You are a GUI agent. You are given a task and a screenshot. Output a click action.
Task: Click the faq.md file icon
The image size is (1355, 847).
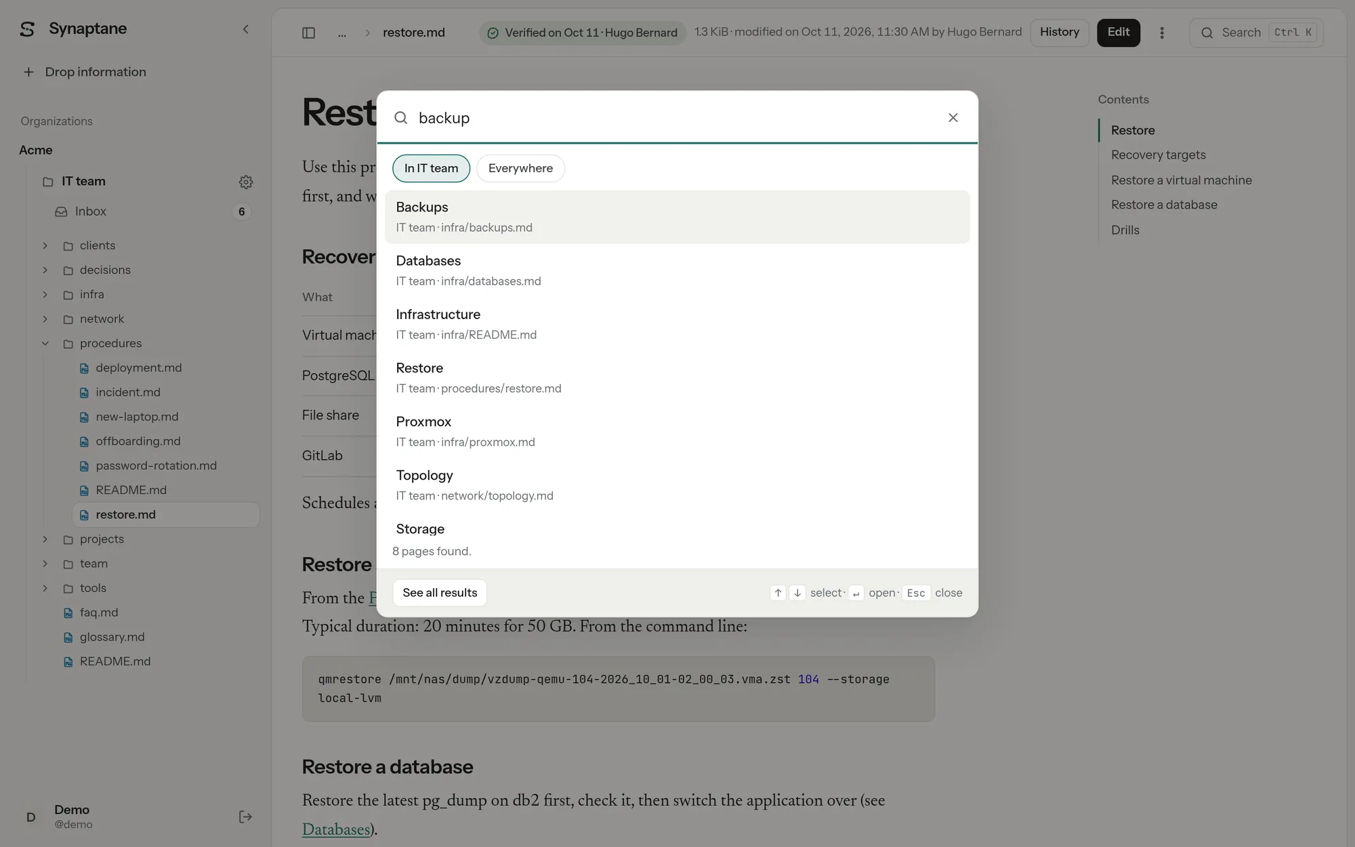(x=68, y=613)
